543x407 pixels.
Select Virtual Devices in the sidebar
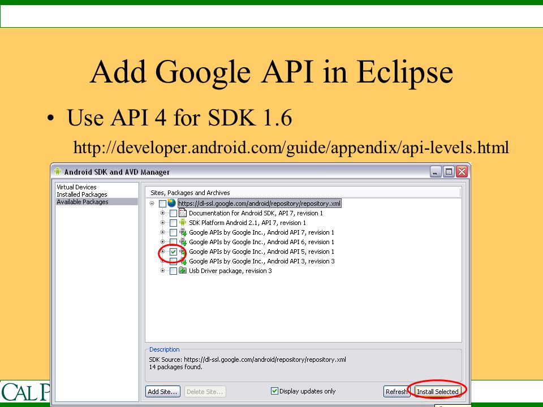[76, 187]
